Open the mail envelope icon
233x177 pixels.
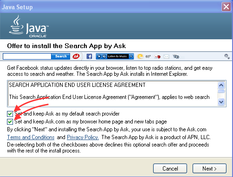click(x=166, y=57)
